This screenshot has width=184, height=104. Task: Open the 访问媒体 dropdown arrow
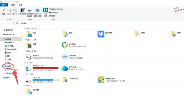pos(23,15)
